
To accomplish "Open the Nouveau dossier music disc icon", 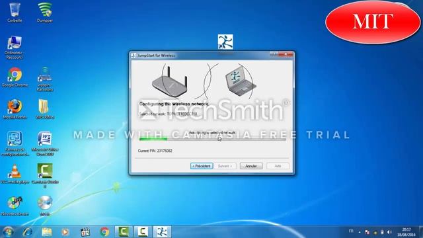I will (15, 206).
